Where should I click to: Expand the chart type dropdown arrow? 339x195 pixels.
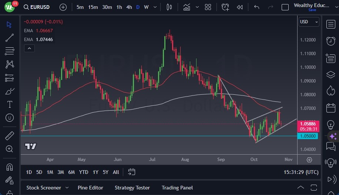pyautogui.click(x=197, y=7)
